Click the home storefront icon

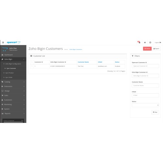coord(145,42)
